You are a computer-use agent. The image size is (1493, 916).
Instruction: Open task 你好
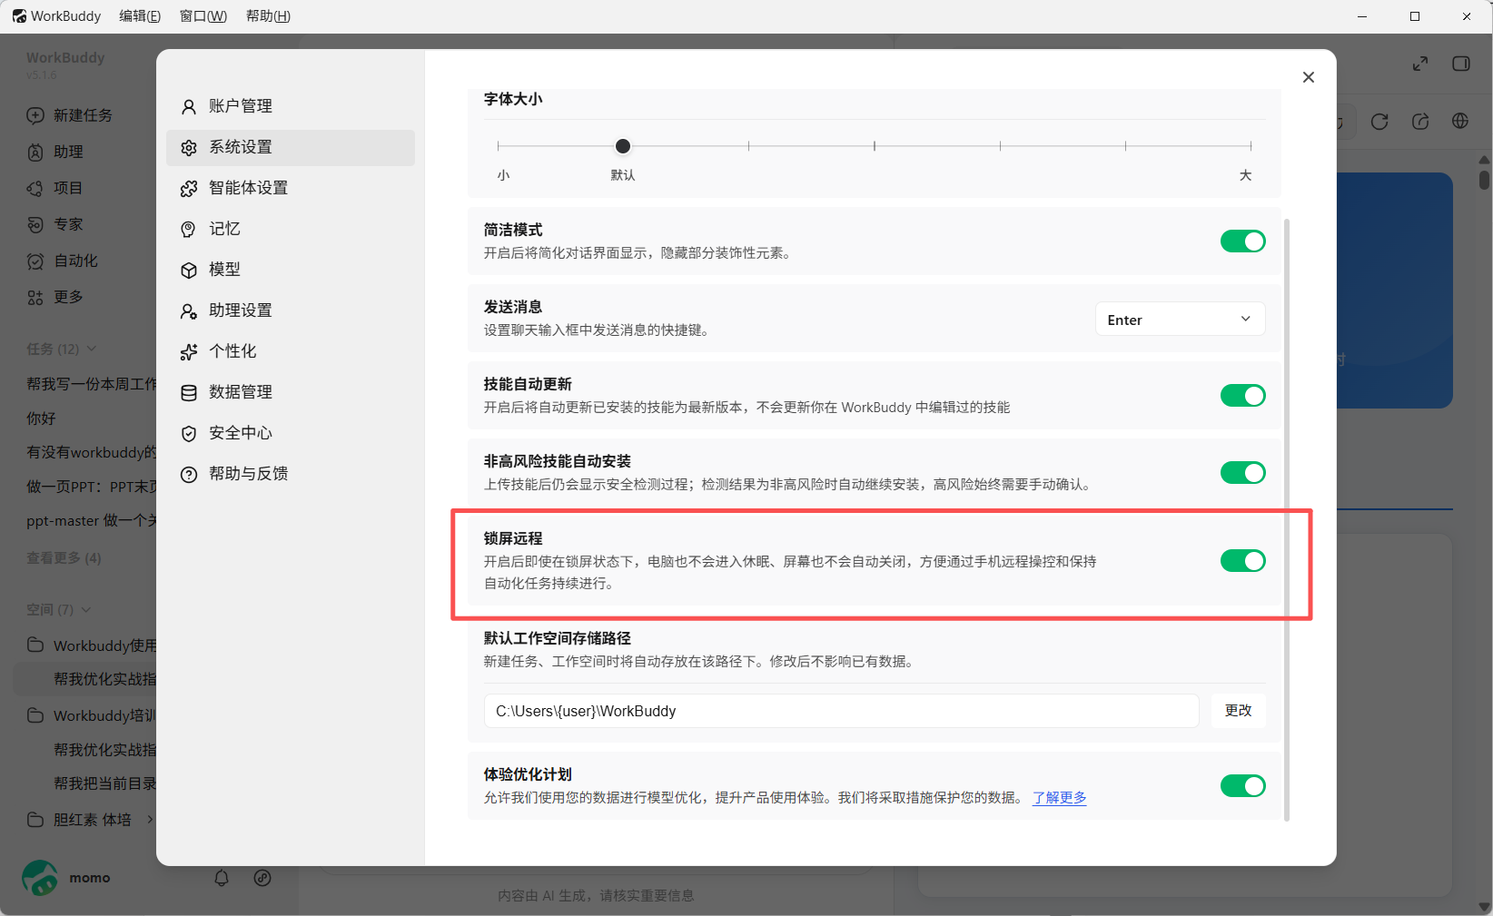tap(42, 419)
